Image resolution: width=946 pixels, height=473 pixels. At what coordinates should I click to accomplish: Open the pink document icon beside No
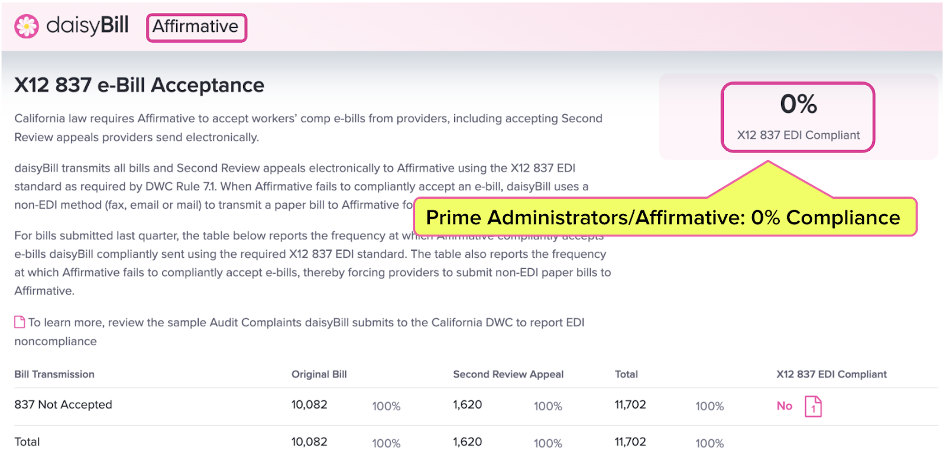pyautogui.click(x=813, y=406)
